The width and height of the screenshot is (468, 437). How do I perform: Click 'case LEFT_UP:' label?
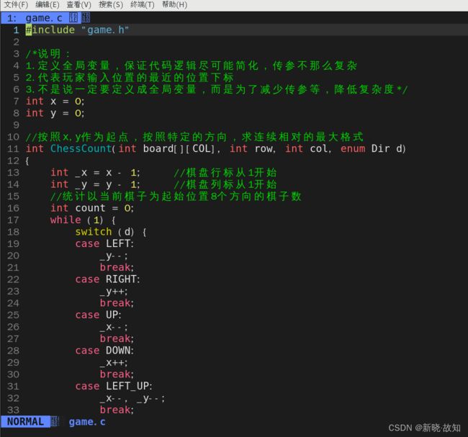click(114, 387)
